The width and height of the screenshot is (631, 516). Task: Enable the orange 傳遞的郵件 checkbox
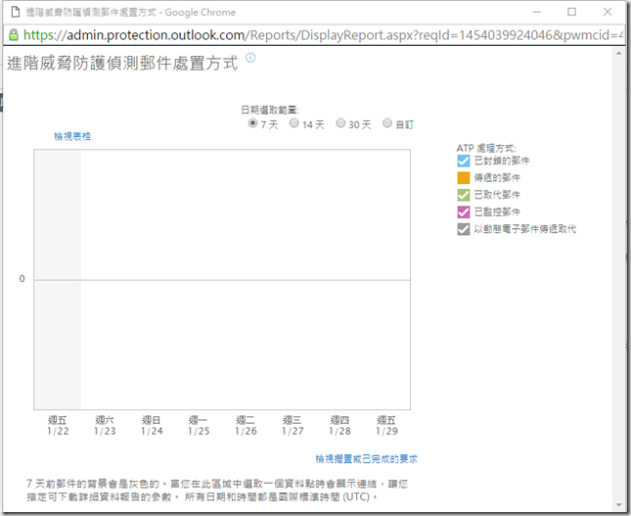tap(464, 177)
